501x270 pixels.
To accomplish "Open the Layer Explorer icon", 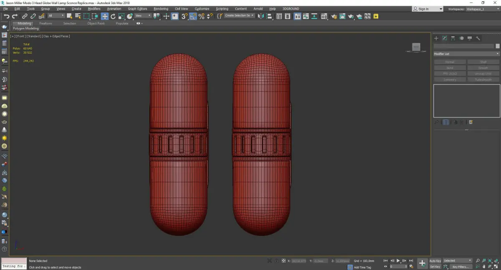I will point(288,16).
